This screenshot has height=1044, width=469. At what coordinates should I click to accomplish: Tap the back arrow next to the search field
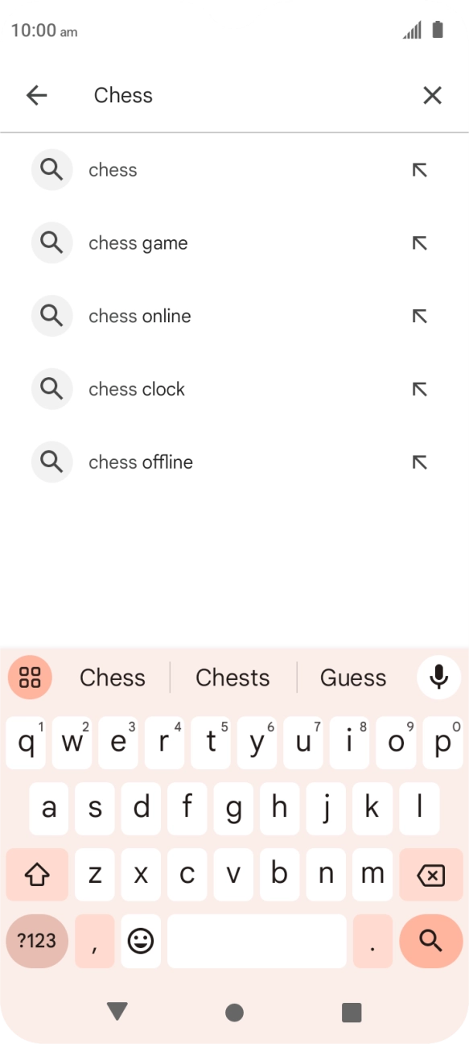pyautogui.click(x=36, y=95)
